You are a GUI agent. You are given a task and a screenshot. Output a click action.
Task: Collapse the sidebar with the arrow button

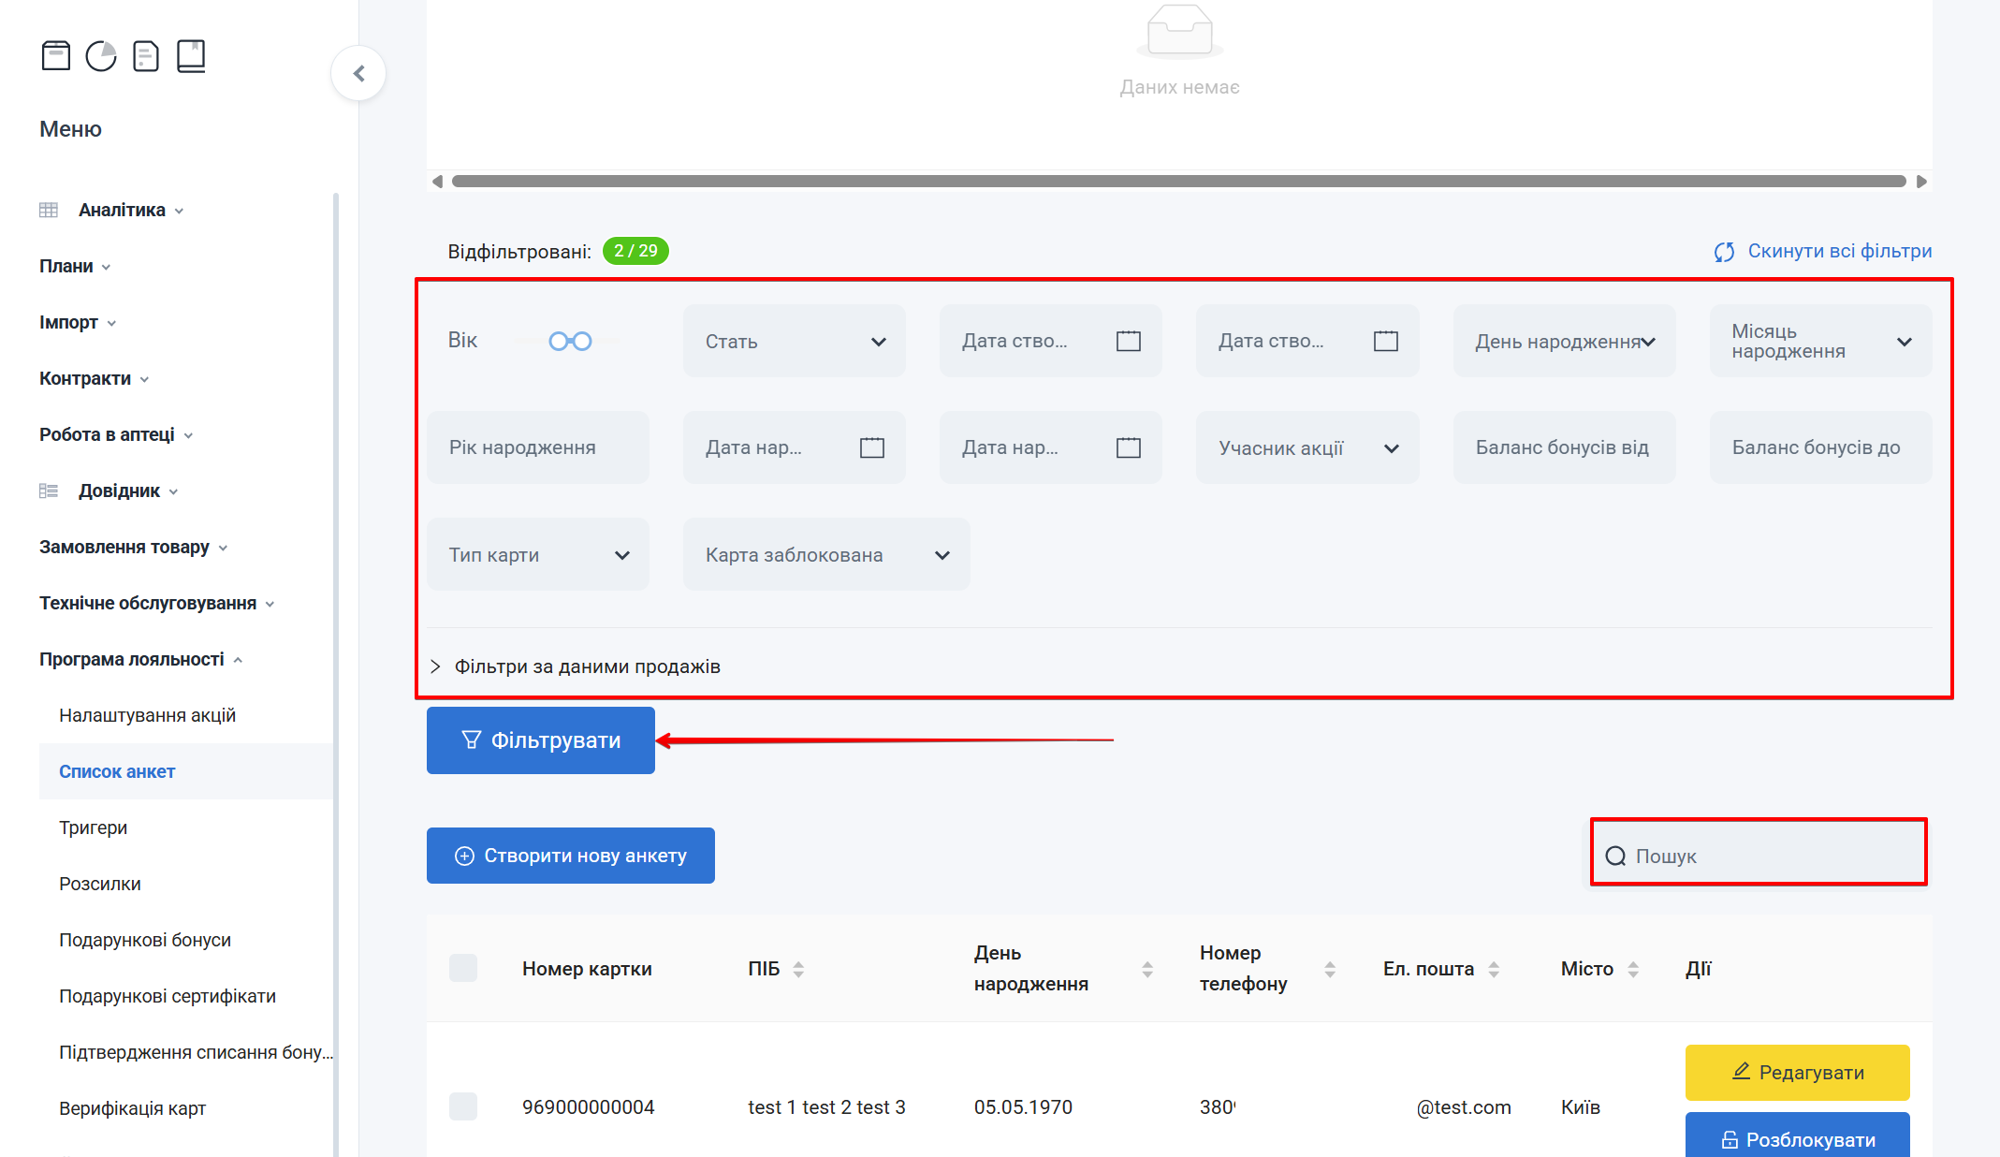coord(358,73)
